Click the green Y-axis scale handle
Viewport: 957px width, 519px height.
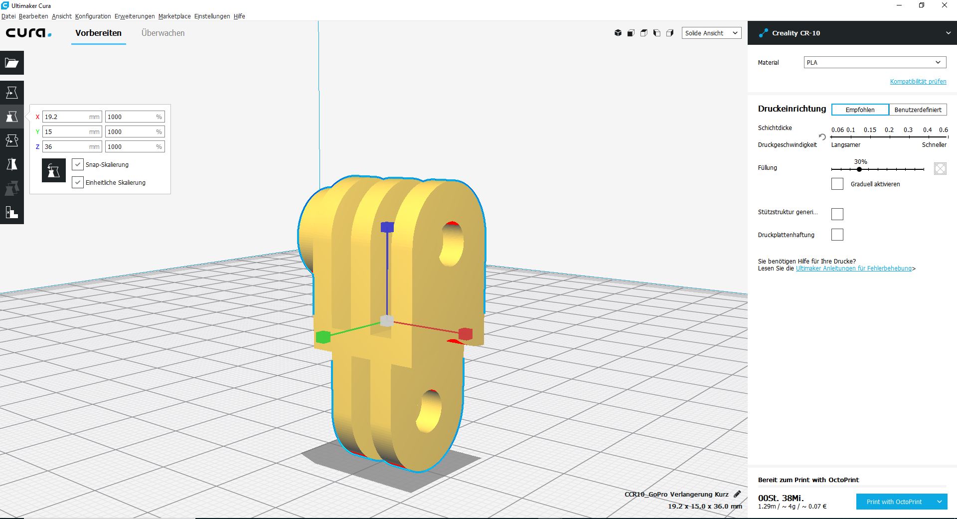tap(323, 337)
